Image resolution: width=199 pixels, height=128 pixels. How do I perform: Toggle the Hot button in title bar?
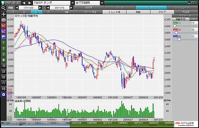(8, 3)
